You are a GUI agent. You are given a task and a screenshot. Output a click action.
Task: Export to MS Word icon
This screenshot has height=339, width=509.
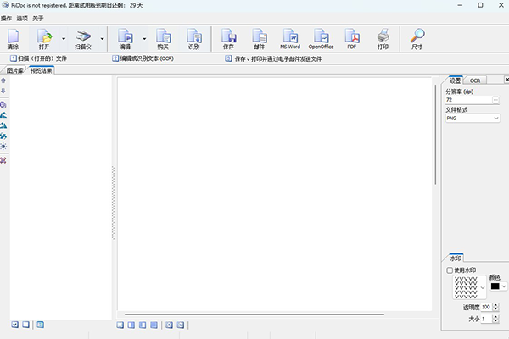pos(290,39)
